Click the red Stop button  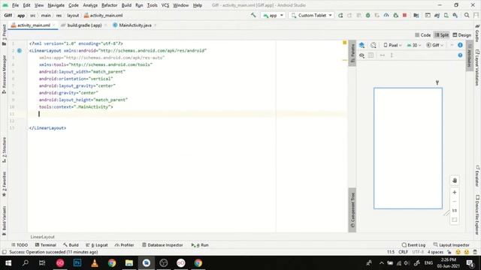click(404, 15)
